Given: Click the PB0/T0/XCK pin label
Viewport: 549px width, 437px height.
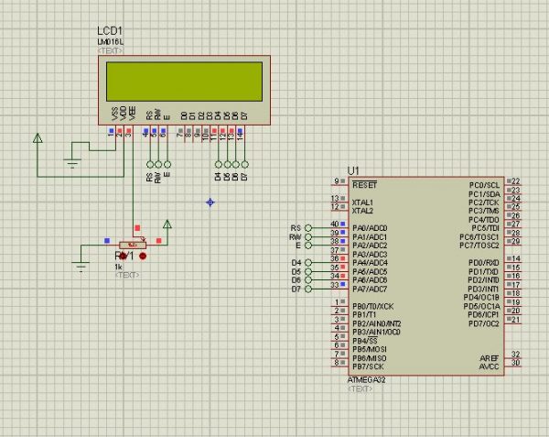Looking at the screenshot, I should (x=373, y=306).
